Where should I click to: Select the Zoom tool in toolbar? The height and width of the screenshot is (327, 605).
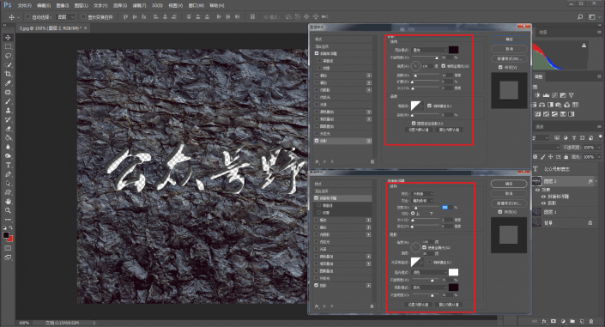click(8, 210)
